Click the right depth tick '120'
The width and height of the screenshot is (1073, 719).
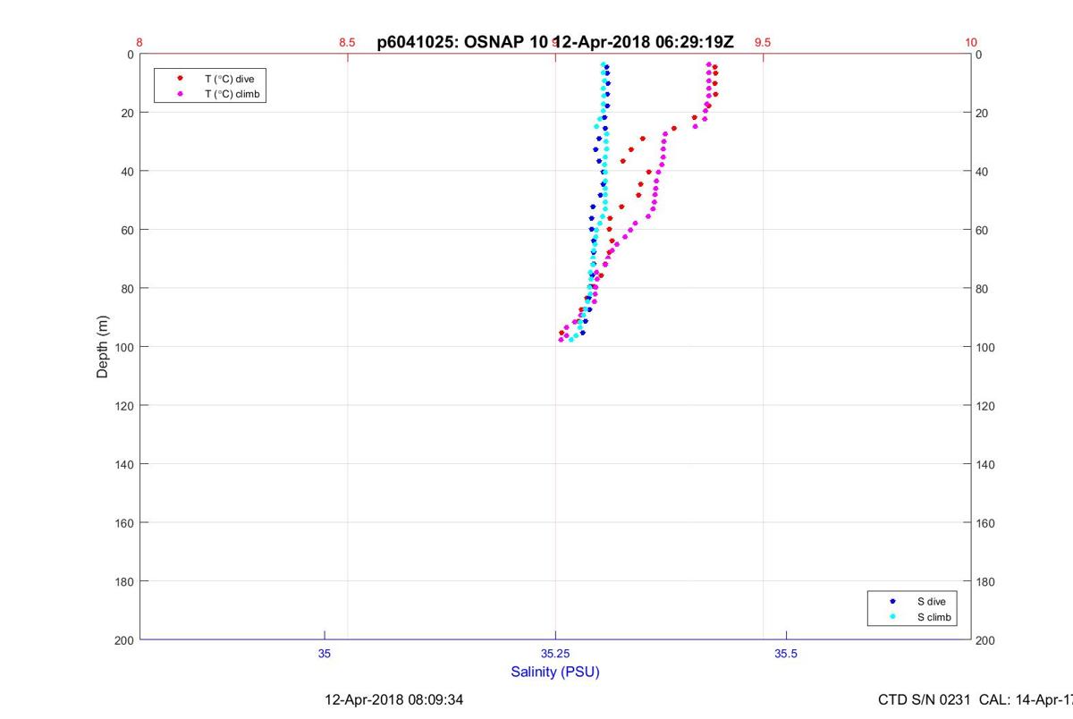(986, 406)
